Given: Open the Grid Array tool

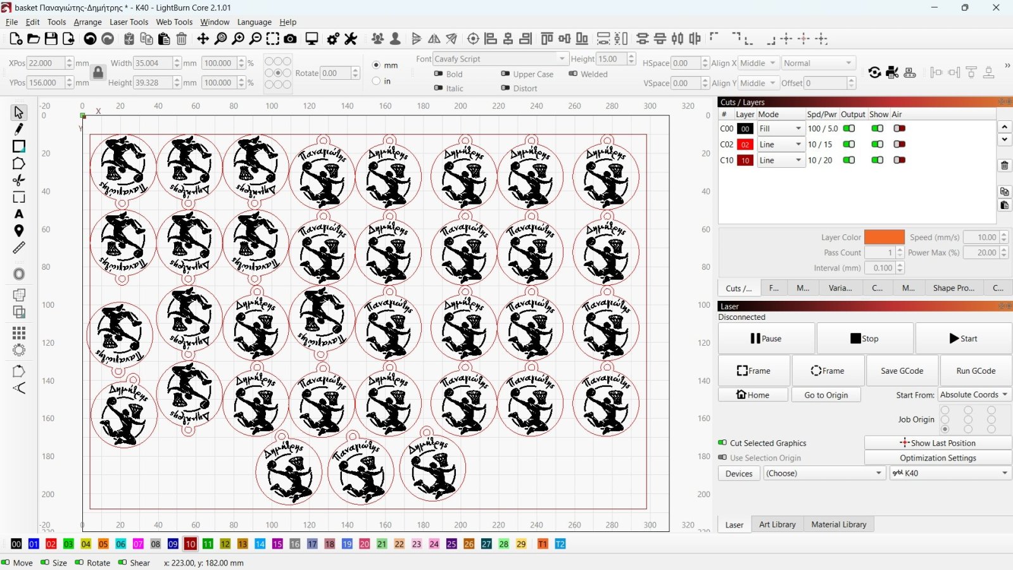Looking at the screenshot, I should [x=19, y=333].
